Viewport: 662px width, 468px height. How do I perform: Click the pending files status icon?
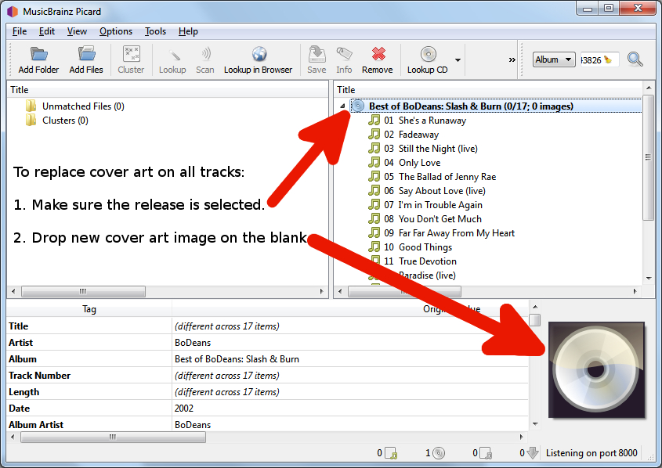(486, 453)
